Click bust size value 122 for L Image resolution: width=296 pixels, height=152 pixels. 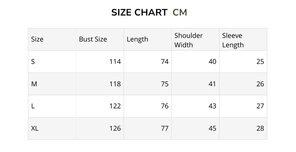tap(115, 106)
